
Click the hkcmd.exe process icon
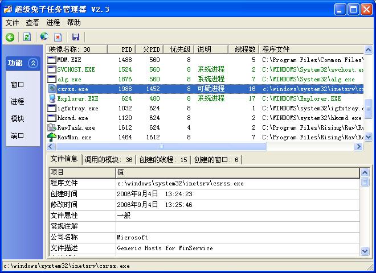click(52, 118)
